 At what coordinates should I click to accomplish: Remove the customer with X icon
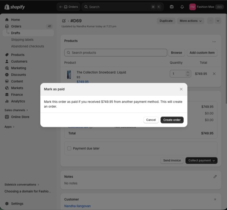point(215,199)
